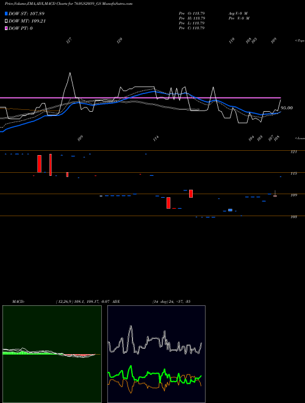The width and height of the screenshot is (305, 403).
Task: Click the 120 tops label
Action: (120, 41)
